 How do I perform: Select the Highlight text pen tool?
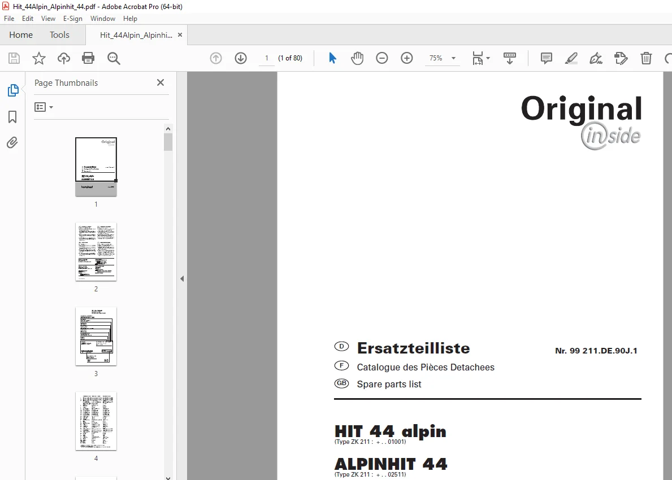pyautogui.click(x=571, y=58)
